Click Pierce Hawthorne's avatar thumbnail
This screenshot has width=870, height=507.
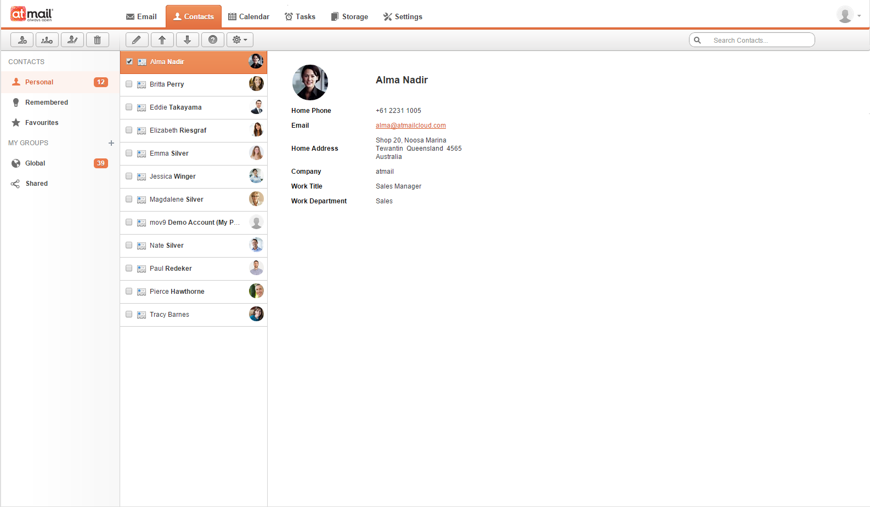pos(256,291)
